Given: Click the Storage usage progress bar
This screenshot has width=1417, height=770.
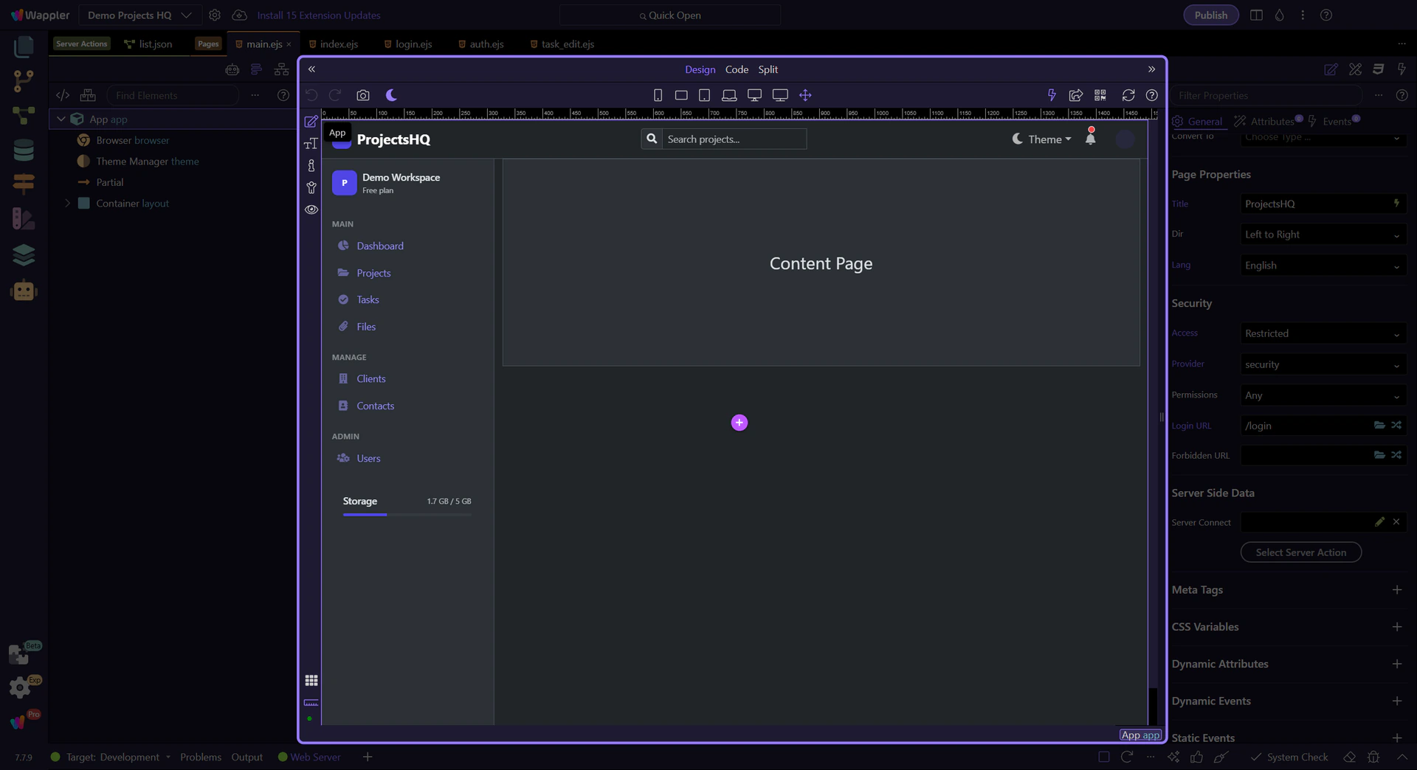Looking at the screenshot, I should pos(407,514).
